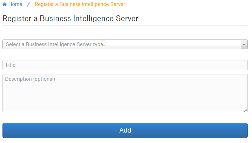252x143 pixels.
Task: Click the Title placeholder text
Action: pos(10,65)
